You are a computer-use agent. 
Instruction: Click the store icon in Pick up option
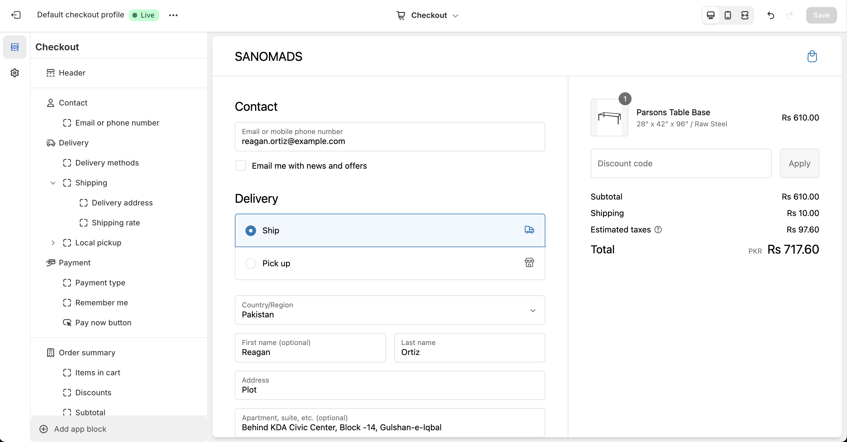click(529, 263)
